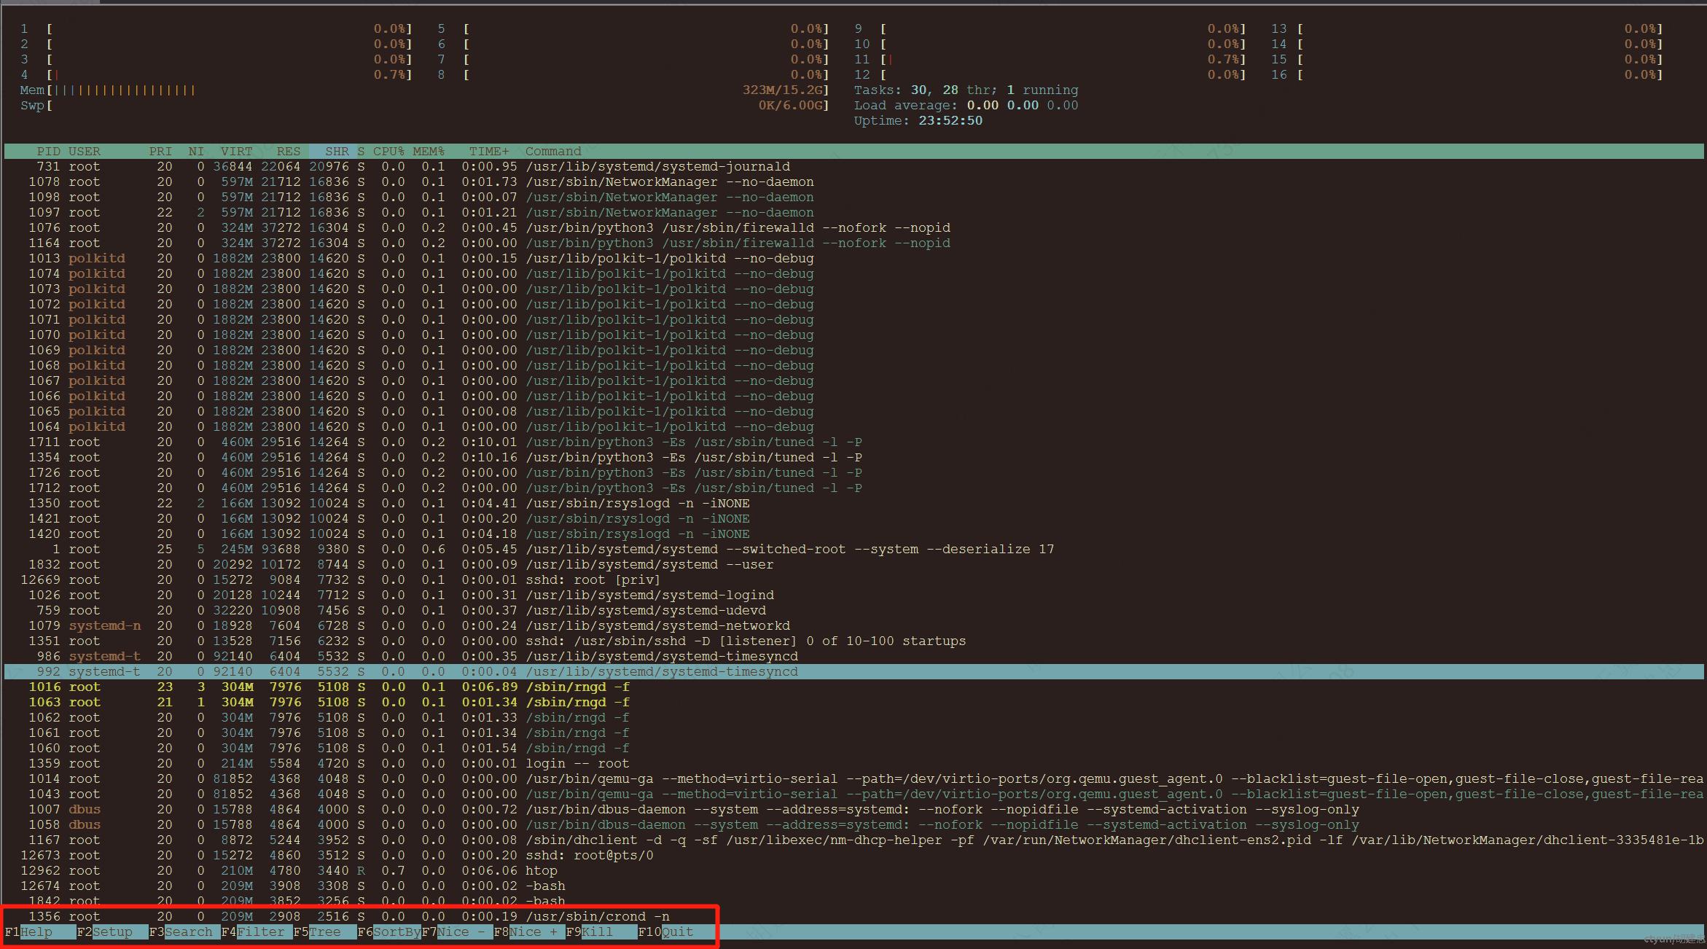The image size is (1707, 949).
Task: Sort by MEM% column header
Action: pos(429,152)
